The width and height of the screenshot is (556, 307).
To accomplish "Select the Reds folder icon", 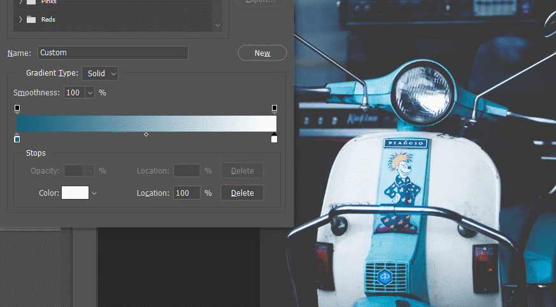I will pos(31,20).
